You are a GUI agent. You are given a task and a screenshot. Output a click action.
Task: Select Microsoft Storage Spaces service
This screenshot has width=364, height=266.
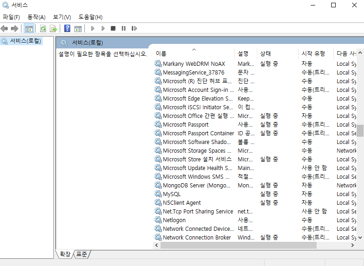[255, 150]
